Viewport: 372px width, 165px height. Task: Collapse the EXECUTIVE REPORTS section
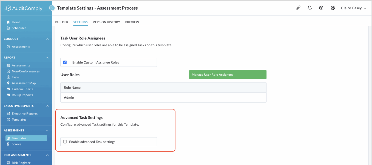point(47,106)
